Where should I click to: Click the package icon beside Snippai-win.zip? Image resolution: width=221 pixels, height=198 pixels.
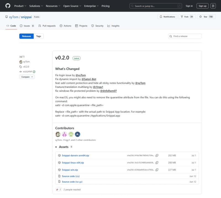pyautogui.click(x=59, y=170)
